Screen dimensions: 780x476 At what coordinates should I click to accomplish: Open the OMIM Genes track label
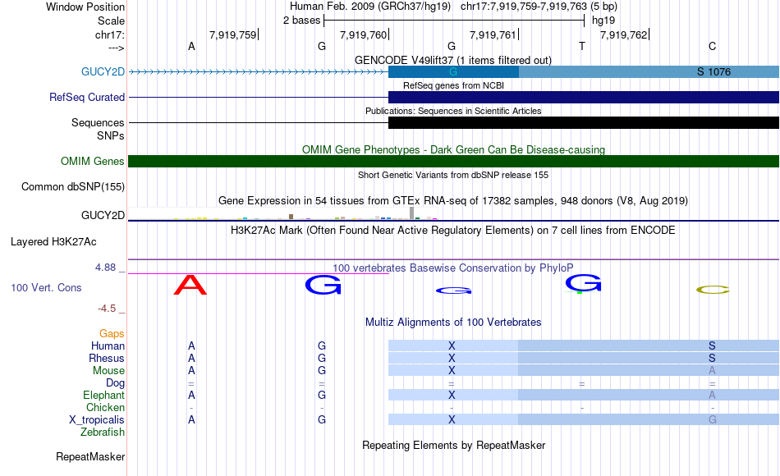pos(92,161)
